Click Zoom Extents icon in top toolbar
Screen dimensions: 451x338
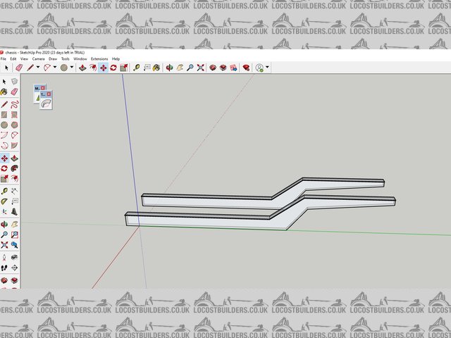tap(201, 68)
